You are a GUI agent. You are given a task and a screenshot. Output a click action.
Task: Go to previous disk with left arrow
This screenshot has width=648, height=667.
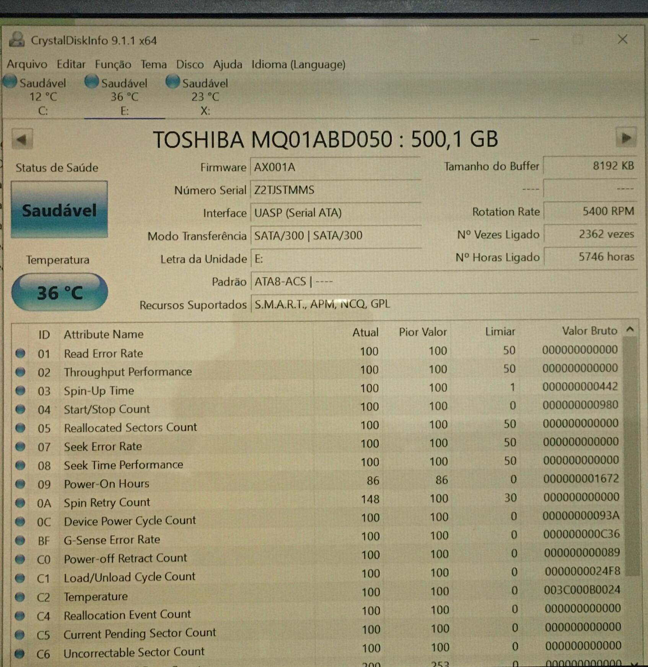(x=22, y=139)
